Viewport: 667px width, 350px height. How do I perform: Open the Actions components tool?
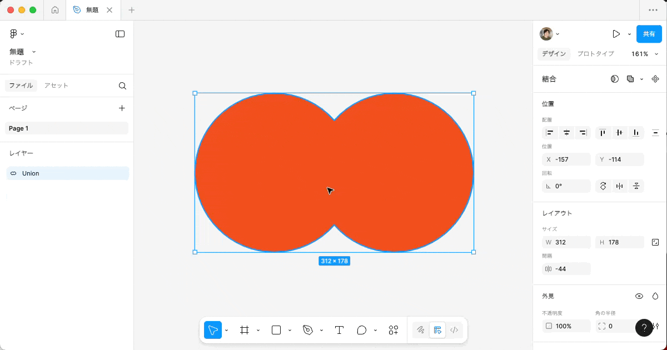(x=394, y=330)
